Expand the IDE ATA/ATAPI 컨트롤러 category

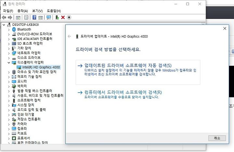click(9, 39)
